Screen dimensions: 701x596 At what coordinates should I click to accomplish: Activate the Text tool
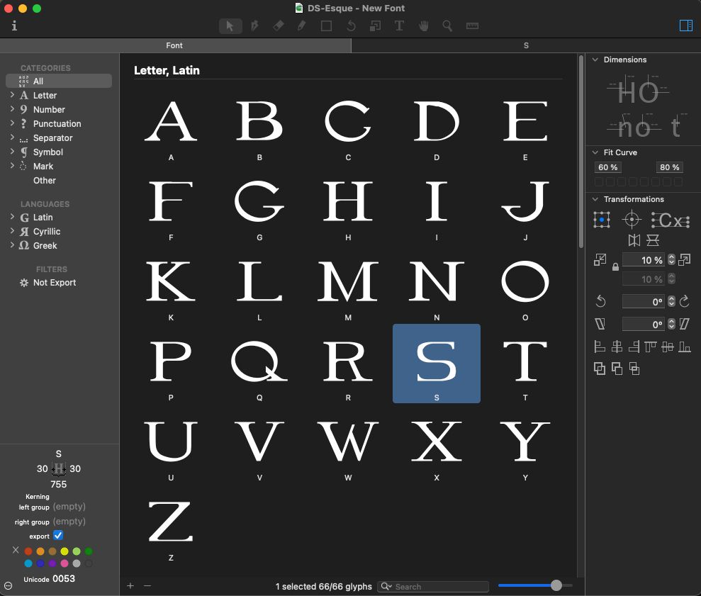399,26
